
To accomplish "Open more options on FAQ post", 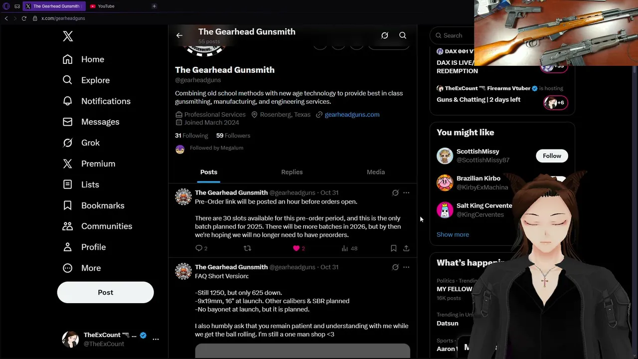I will pyautogui.click(x=406, y=267).
